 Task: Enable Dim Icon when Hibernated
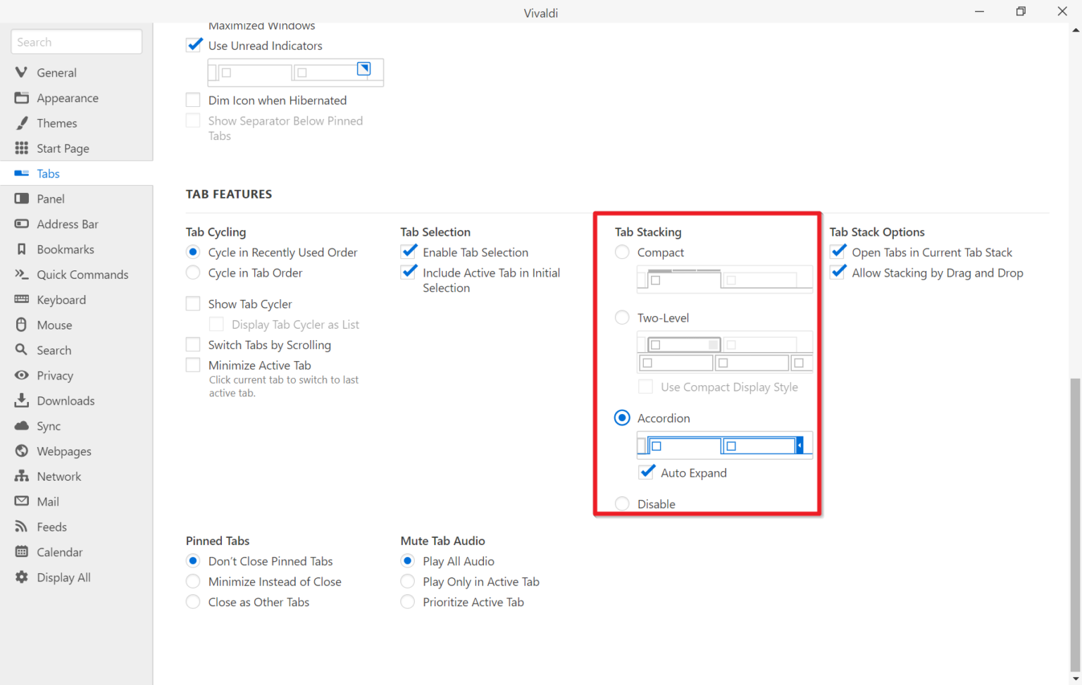tap(193, 99)
